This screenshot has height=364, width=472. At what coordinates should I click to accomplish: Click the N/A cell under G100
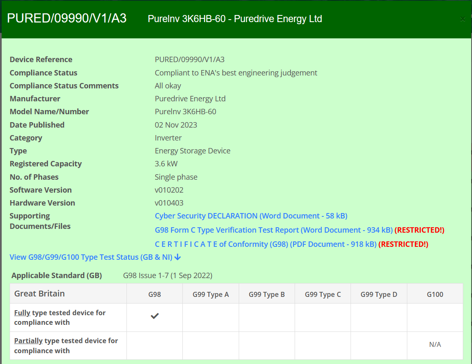(435, 344)
